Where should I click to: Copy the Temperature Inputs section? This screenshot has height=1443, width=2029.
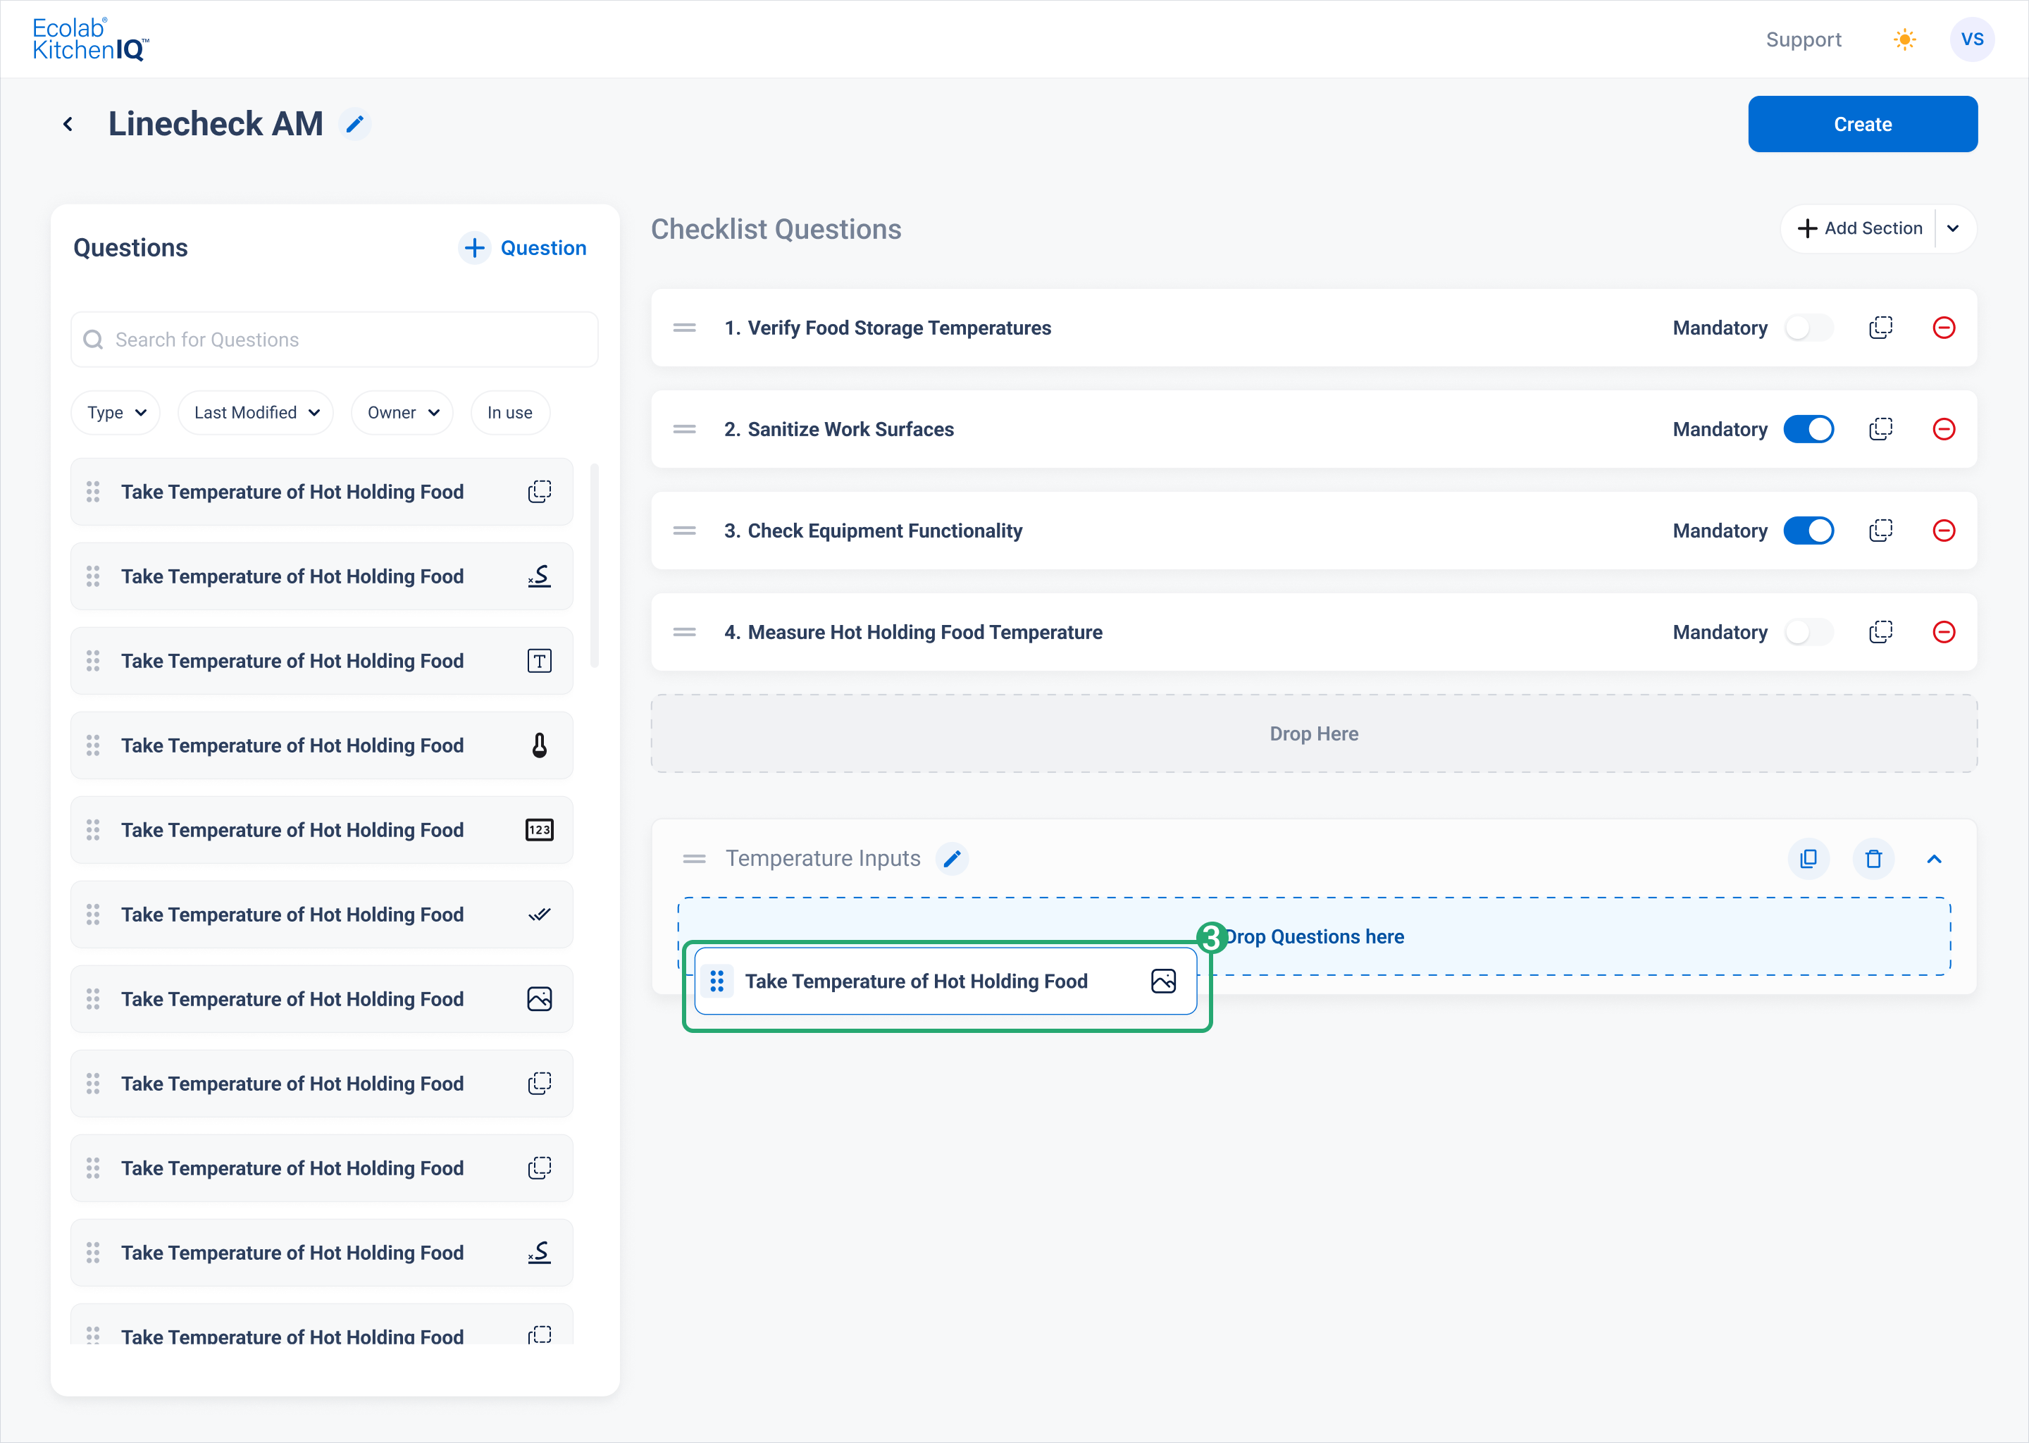pos(1808,858)
